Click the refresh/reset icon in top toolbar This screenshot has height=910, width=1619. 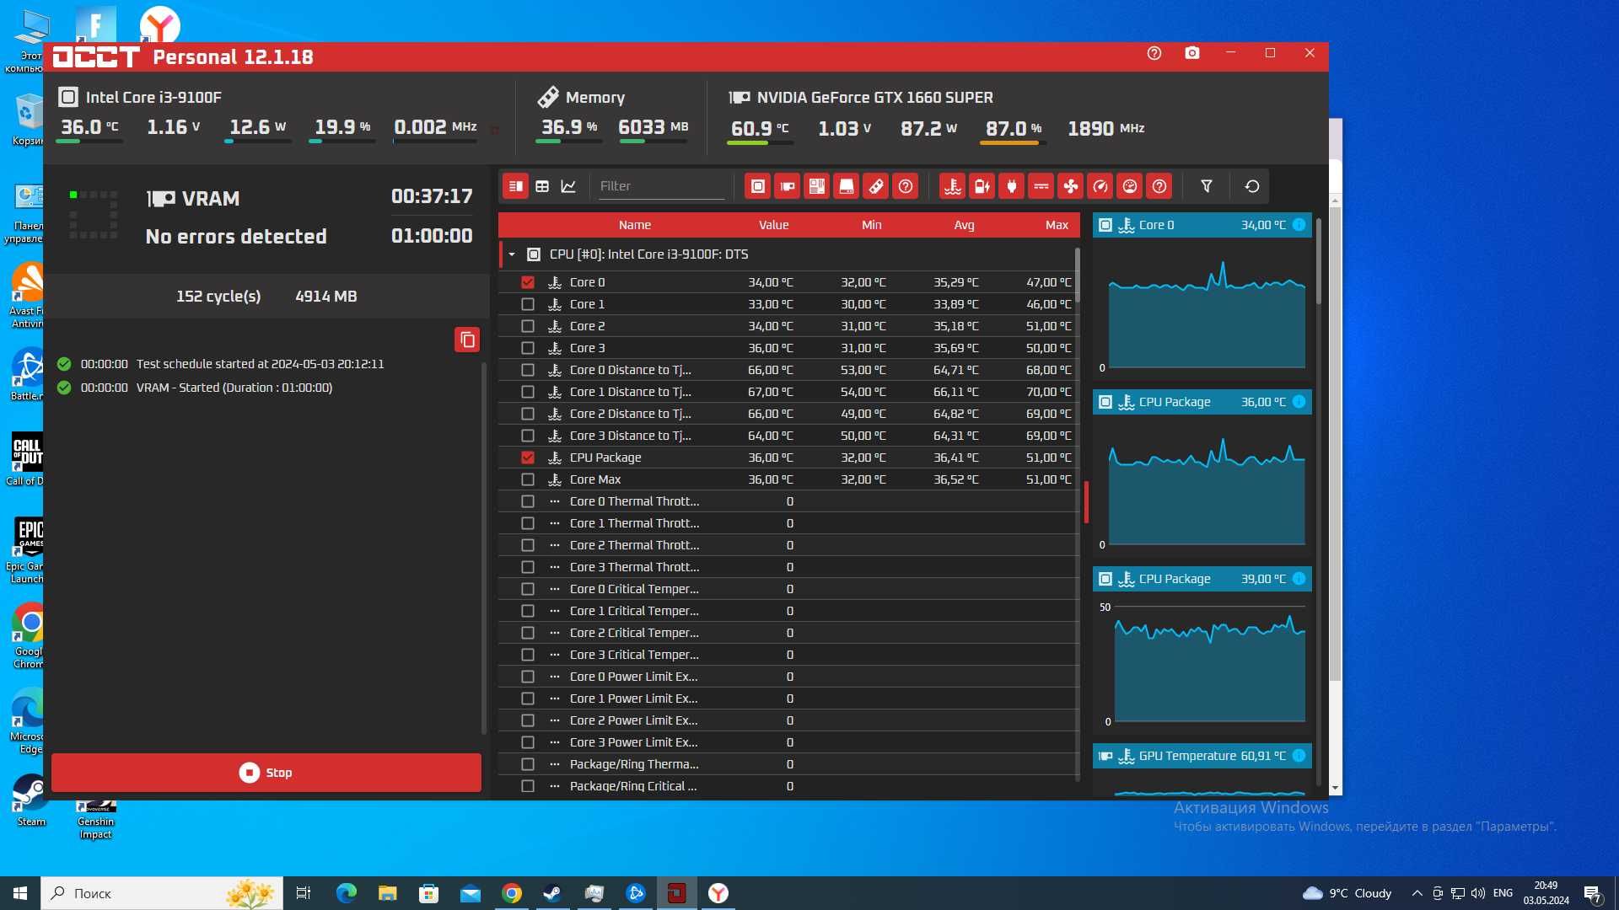click(x=1252, y=185)
